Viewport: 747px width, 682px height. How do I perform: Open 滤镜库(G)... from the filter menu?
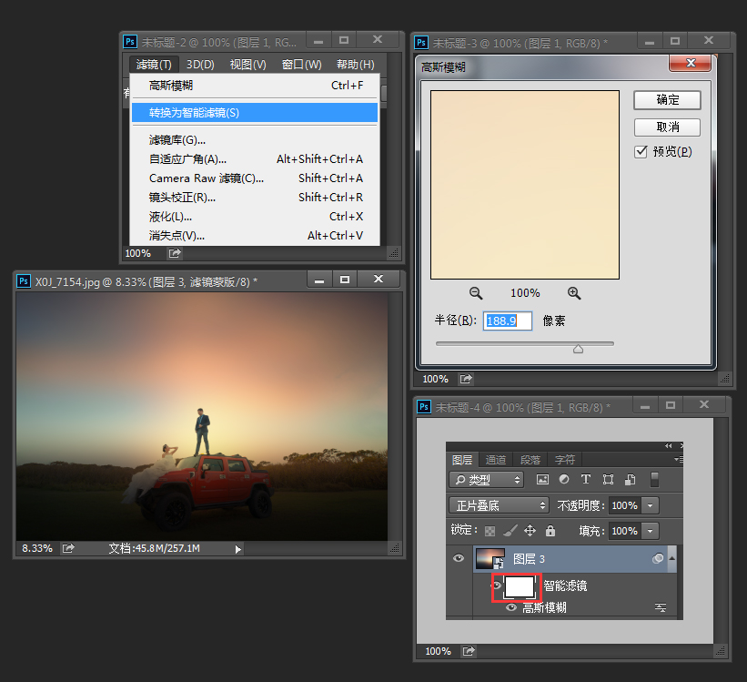(x=255, y=139)
